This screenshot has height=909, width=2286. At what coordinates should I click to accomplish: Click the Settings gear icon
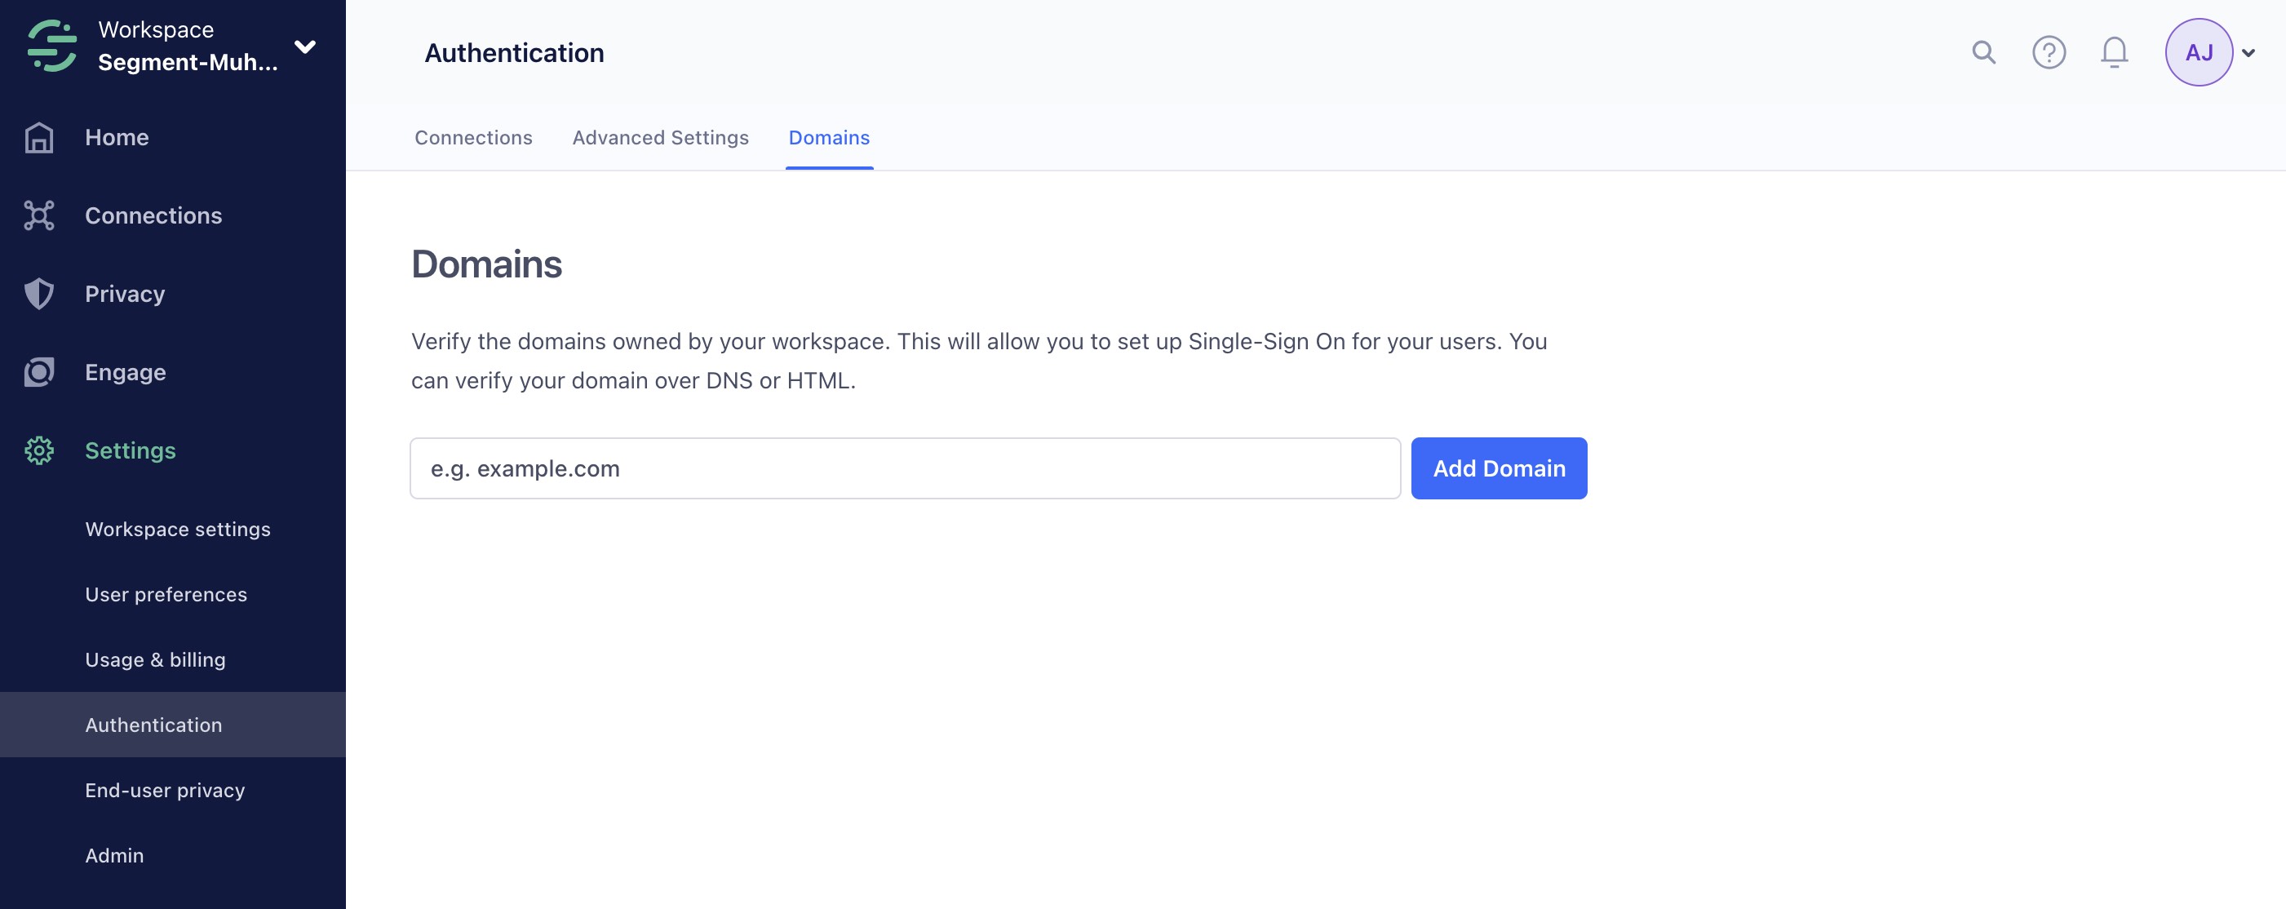[x=39, y=451]
